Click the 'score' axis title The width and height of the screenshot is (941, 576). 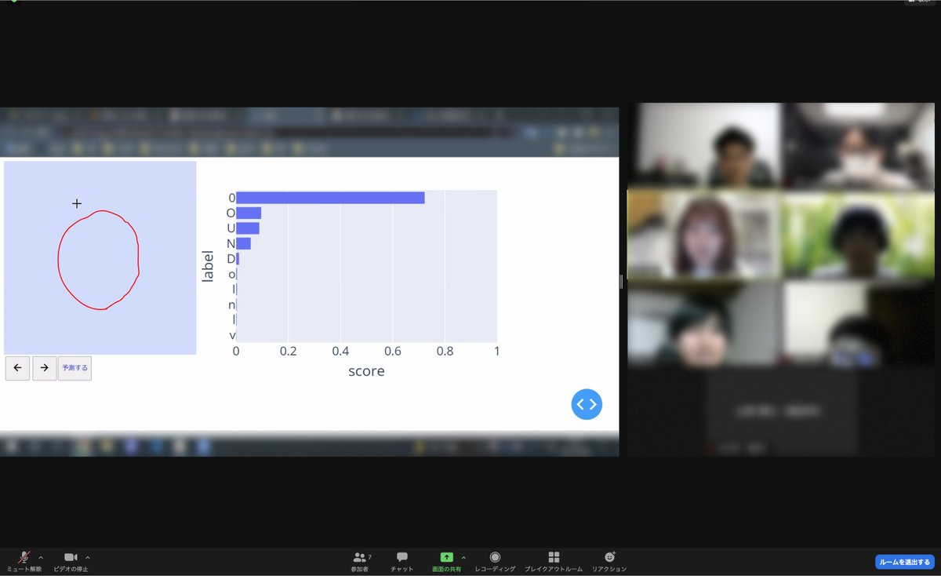[x=366, y=370]
